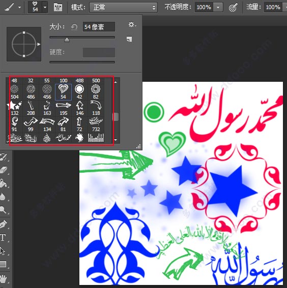Click the 不透明度 100% value field

coord(204,7)
